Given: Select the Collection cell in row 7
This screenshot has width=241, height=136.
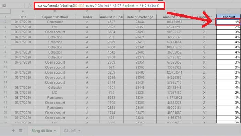Looking at the screenshot, I should pyautogui.click(x=55, y=47).
